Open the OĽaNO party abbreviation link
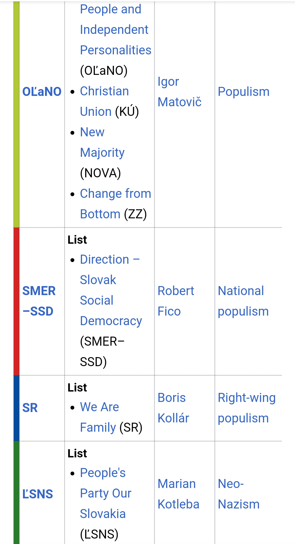The image size is (295, 544). click(42, 92)
